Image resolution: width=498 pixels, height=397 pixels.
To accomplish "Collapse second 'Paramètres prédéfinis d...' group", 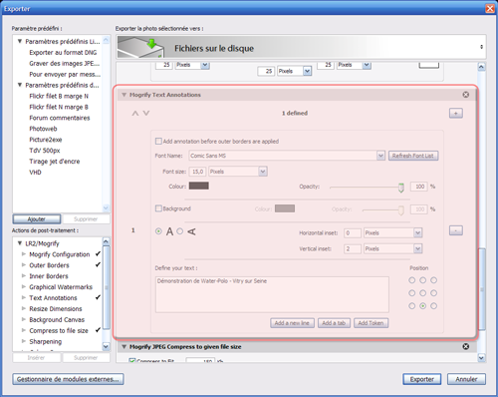I will point(20,85).
